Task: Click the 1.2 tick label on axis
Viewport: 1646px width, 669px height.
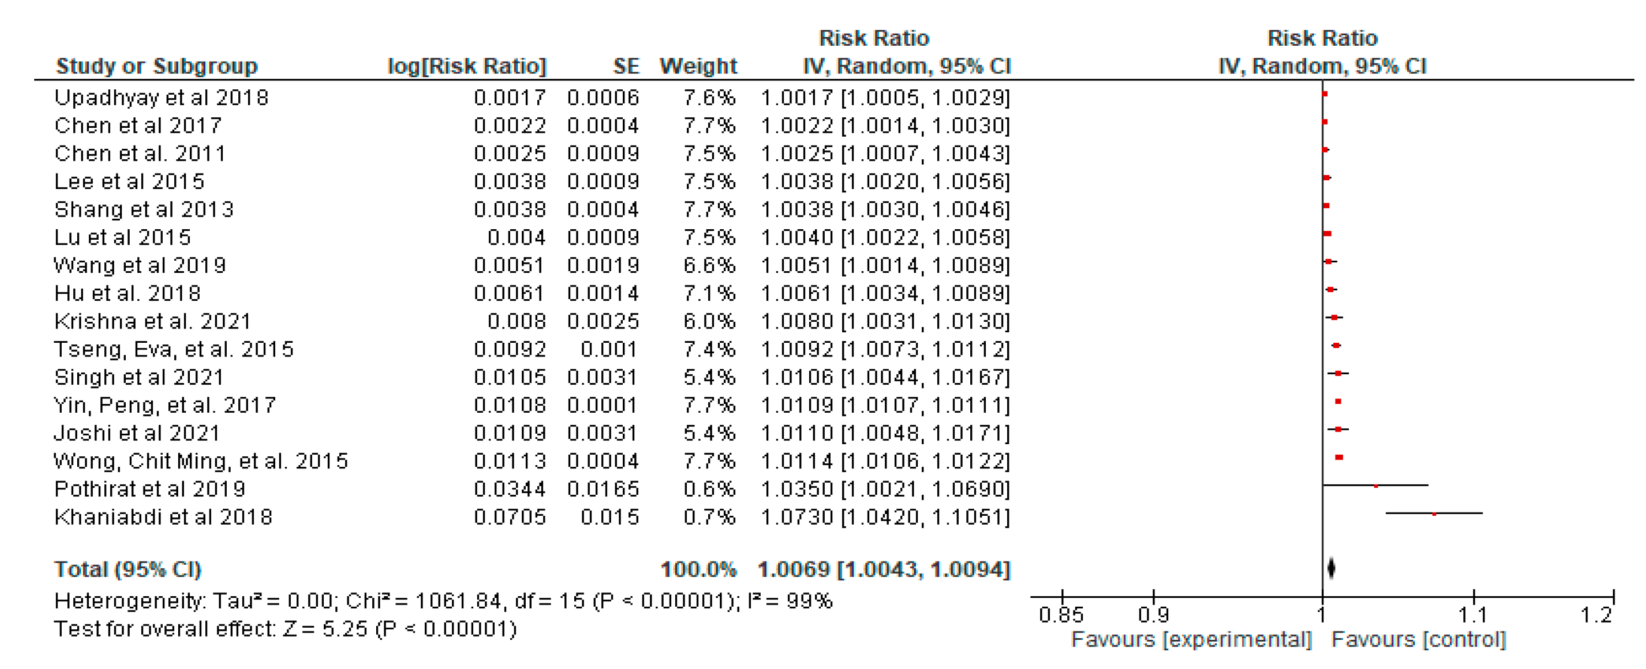Action: coord(1595,615)
